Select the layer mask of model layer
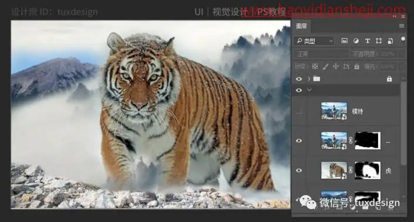The height and width of the screenshot is (222, 414). pyautogui.click(x=367, y=141)
